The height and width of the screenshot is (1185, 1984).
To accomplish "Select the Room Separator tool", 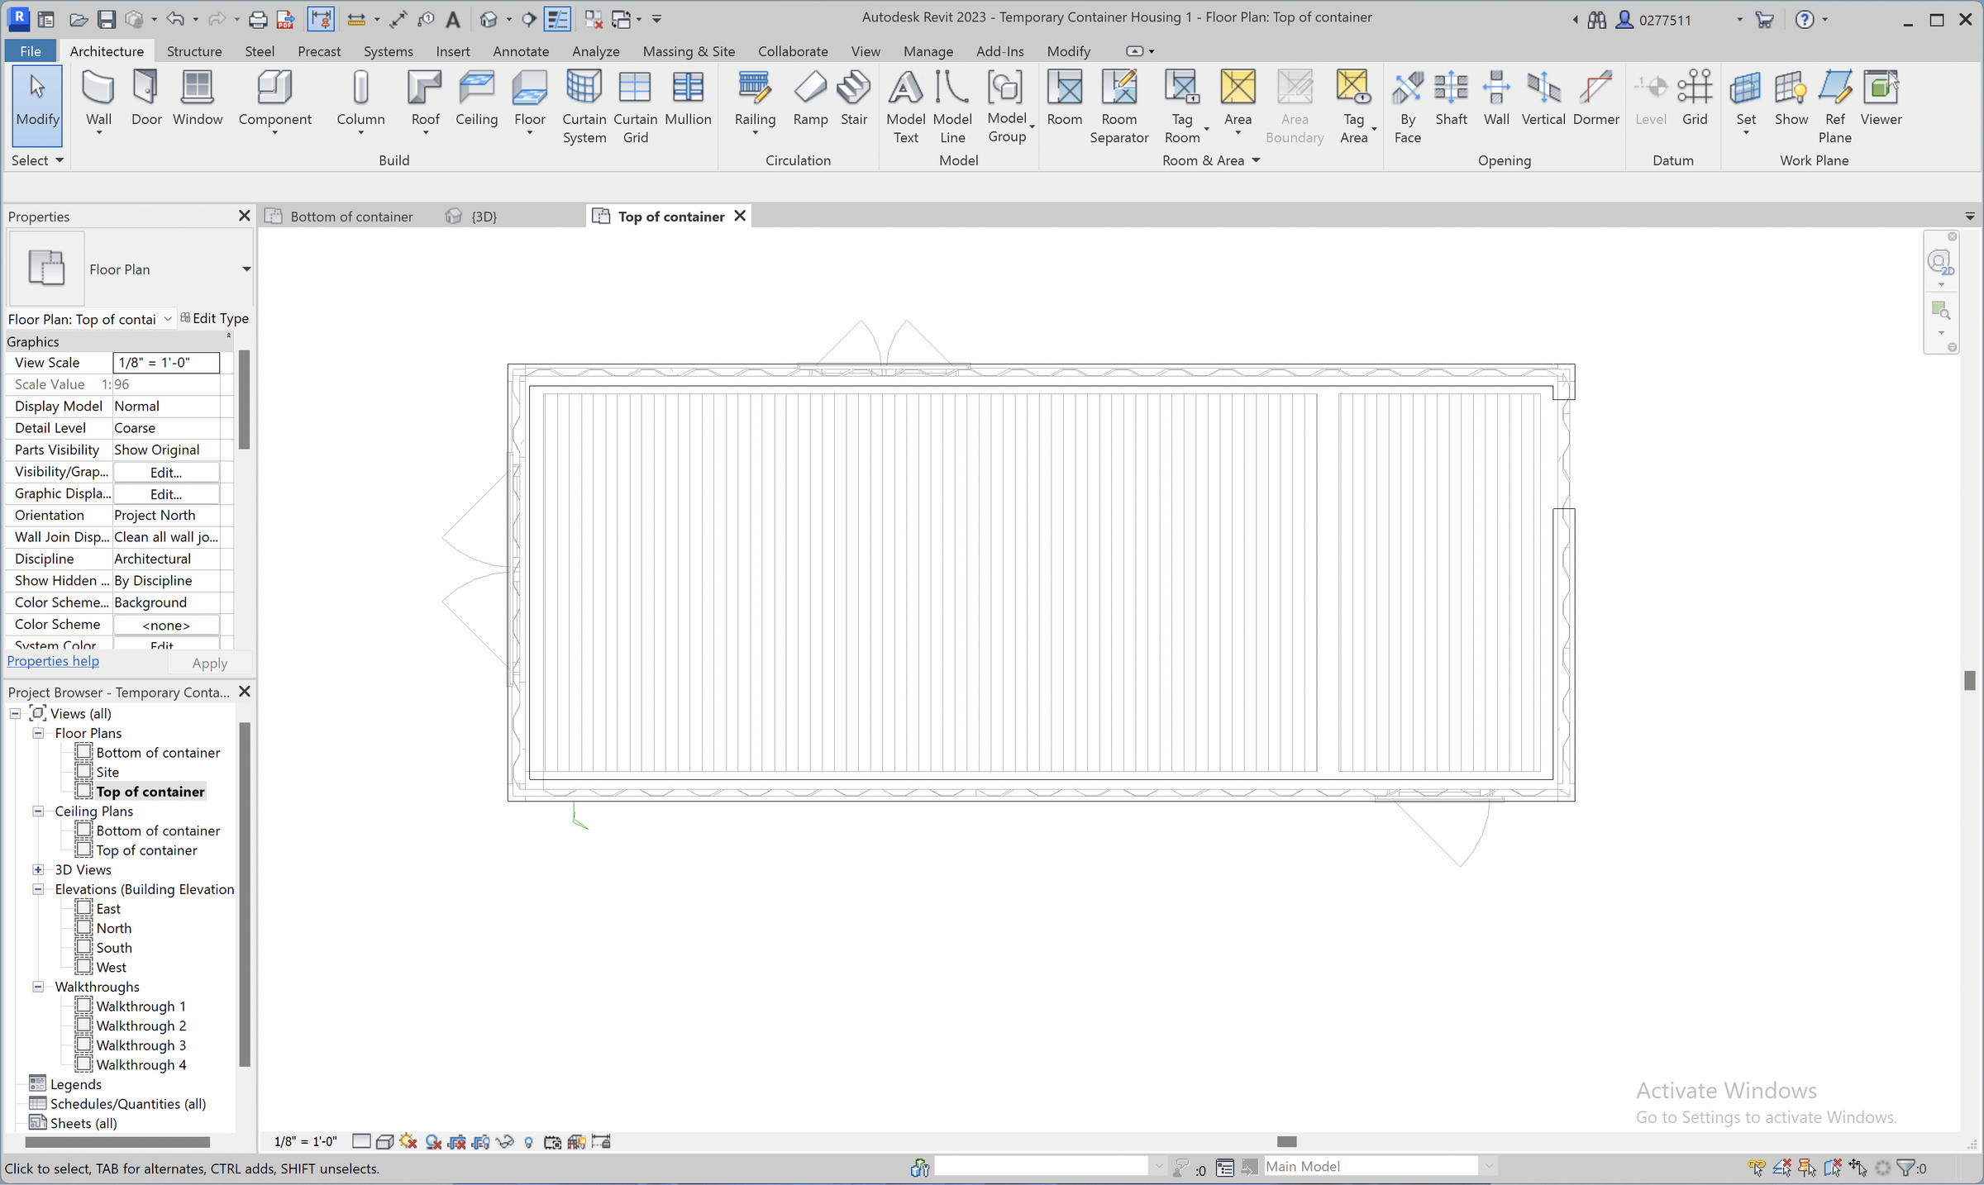I will [1119, 107].
